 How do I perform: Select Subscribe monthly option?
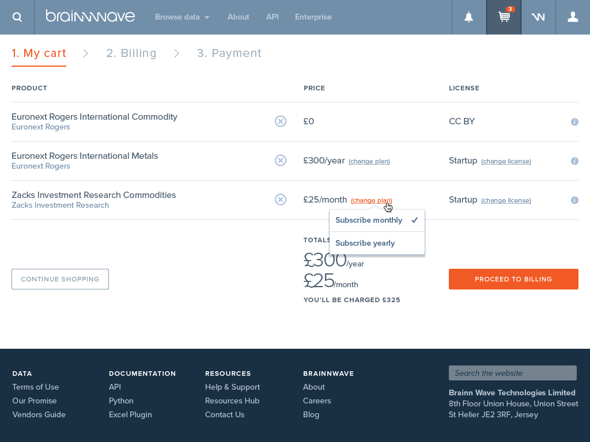[x=377, y=220]
